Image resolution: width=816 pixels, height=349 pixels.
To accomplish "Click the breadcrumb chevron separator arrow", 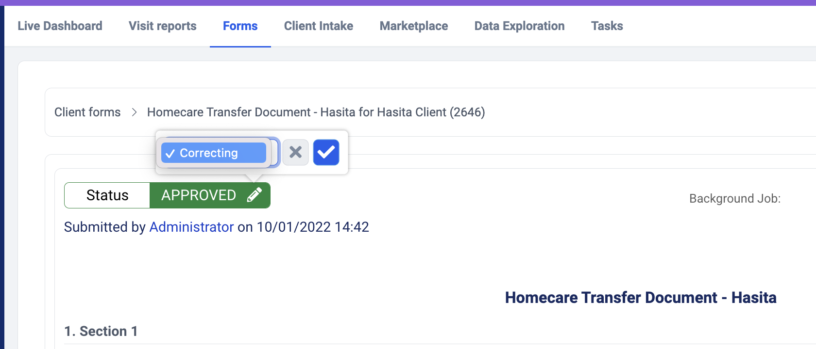I will 134,112.
